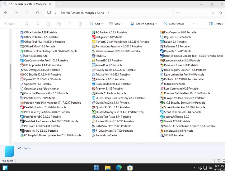Open Microsoft Store from the taskbar
The image size is (225, 171).
(130, 168)
